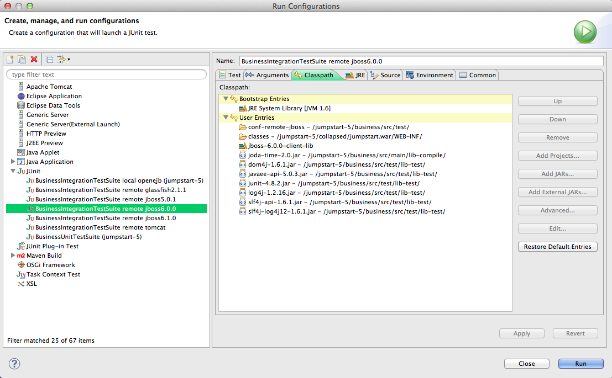The height and width of the screenshot is (378, 612).
Task: Expand the Java Application tree node
Action: (x=13, y=161)
